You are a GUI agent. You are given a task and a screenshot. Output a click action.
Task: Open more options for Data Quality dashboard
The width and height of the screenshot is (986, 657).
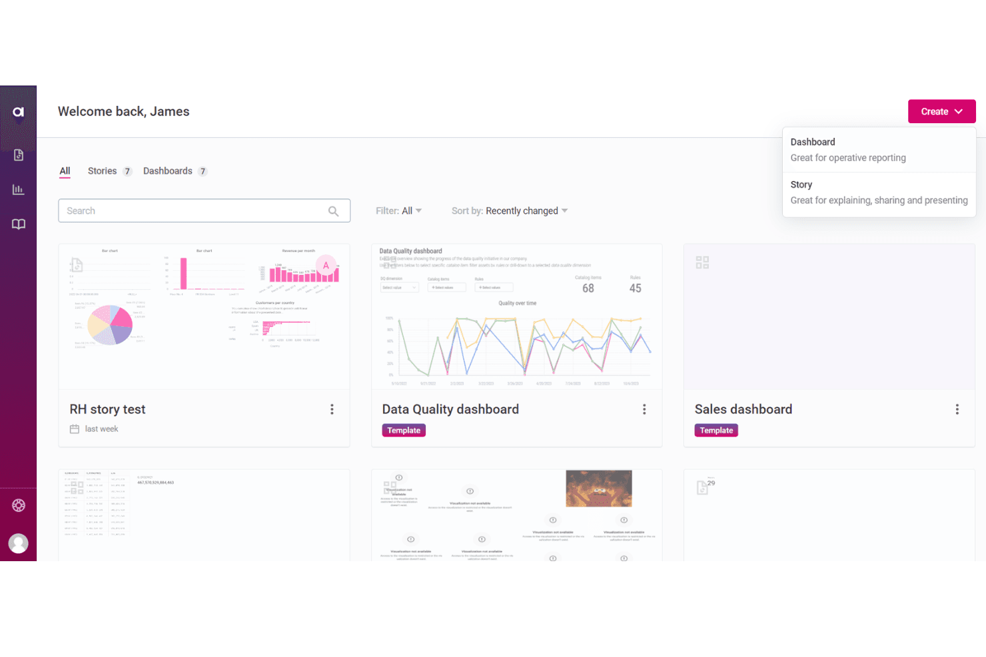point(644,409)
